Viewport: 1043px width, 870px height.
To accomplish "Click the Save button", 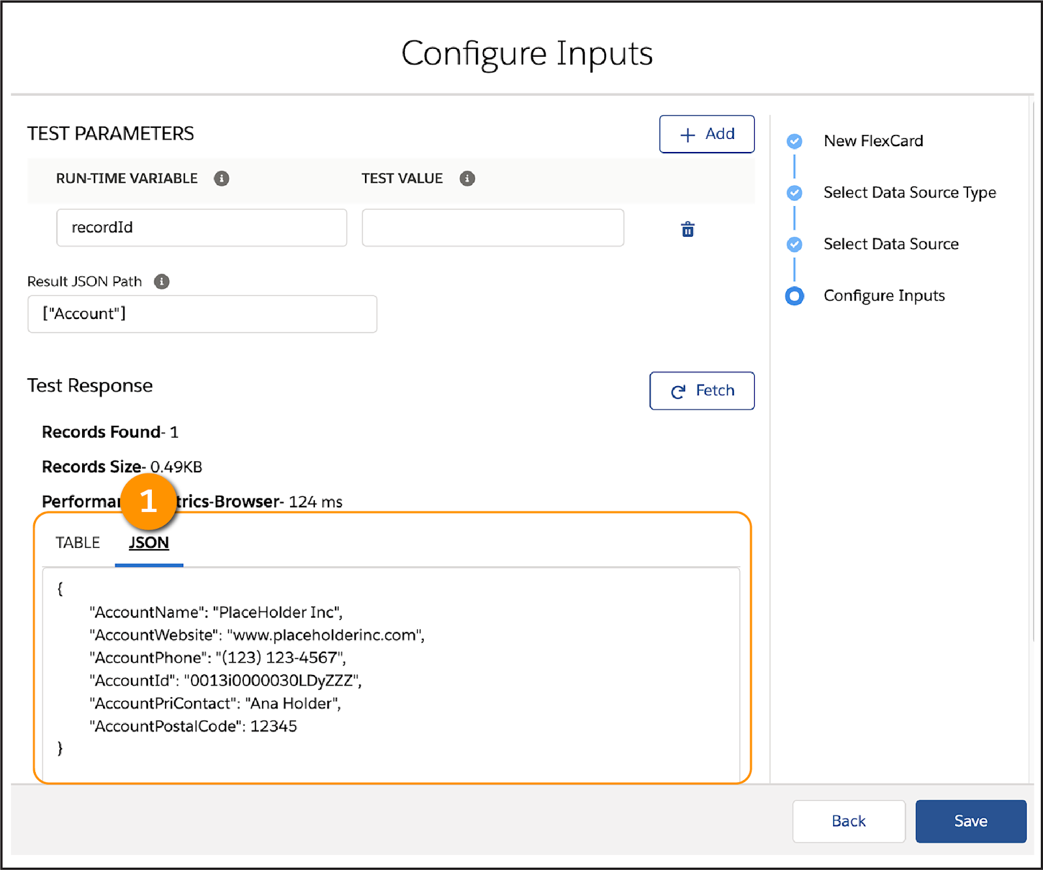I will [971, 821].
